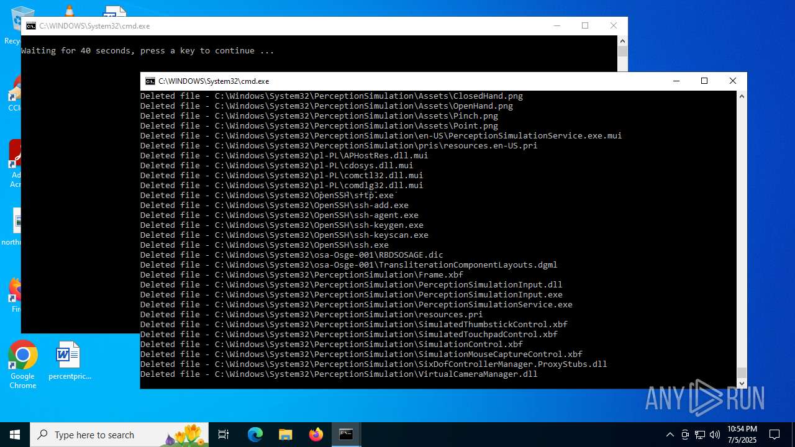Click the back cmd.exe title bar text

tap(94, 26)
